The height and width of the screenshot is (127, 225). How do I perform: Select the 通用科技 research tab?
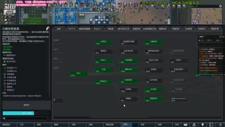pos(163,29)
